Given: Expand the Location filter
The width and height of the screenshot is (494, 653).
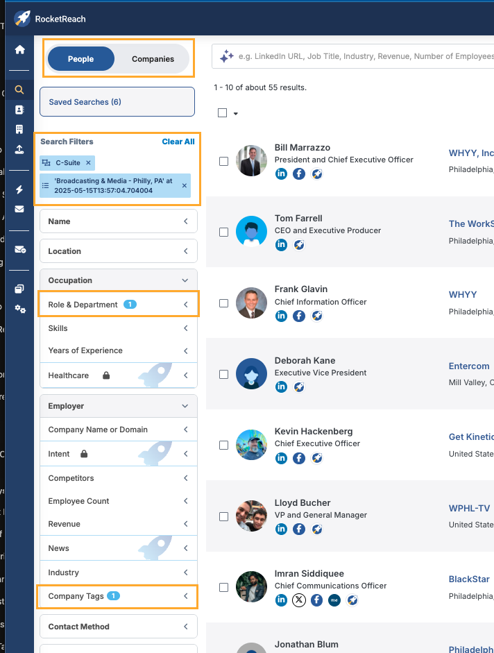Looking at the screenshot, I should [119, 251].
